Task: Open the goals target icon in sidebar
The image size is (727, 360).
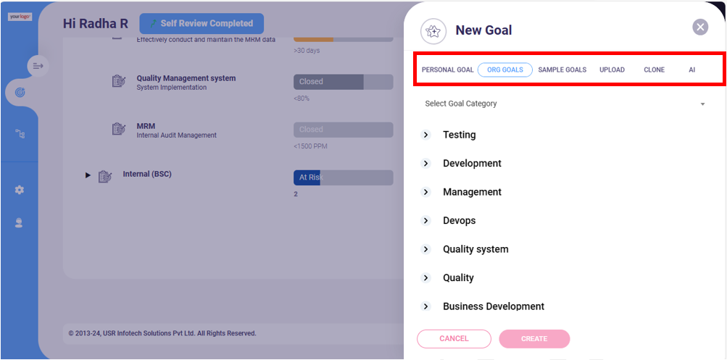Action: coord(20,93)
